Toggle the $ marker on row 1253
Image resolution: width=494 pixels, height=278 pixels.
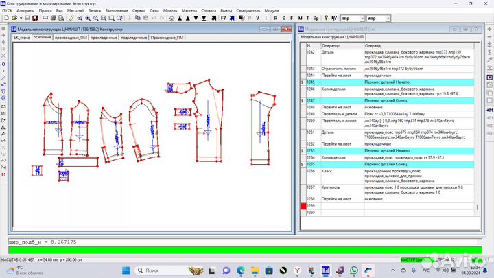coord(303,150)
